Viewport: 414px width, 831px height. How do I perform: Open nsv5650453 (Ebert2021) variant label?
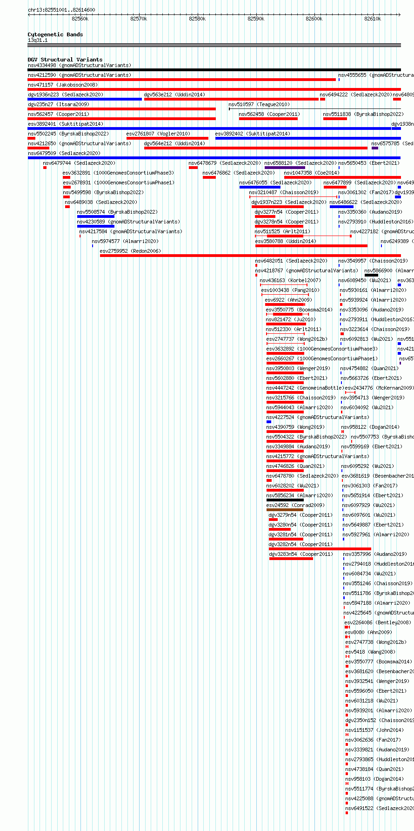369,163
